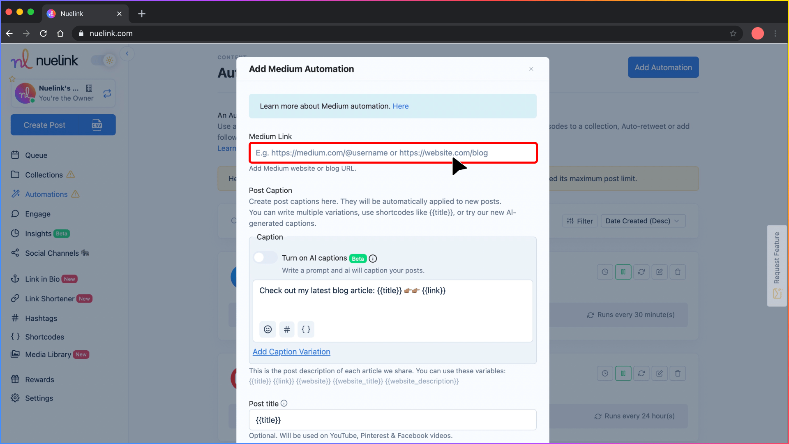The image size is (789, 444).
Task: Open Link in Bio in the sidebar
Action: 42,279
